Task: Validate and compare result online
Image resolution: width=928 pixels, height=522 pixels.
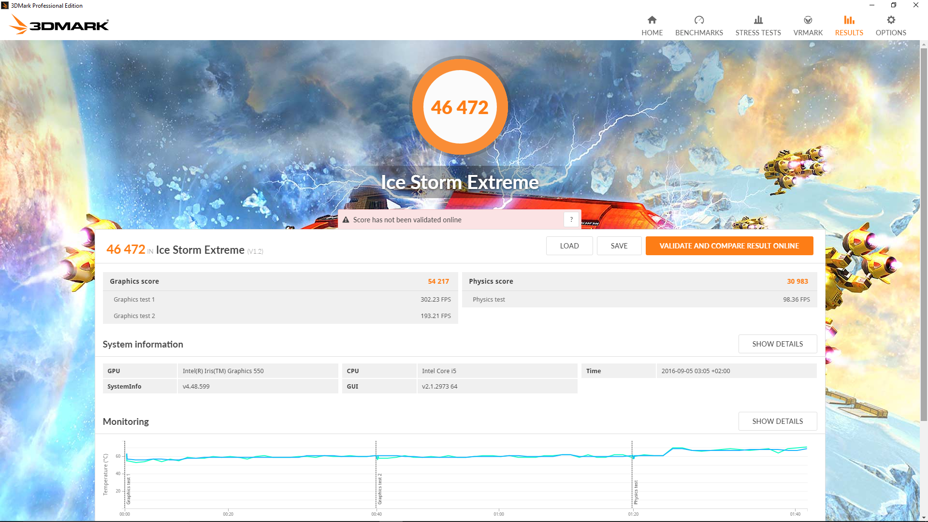Action: (729, 246)
